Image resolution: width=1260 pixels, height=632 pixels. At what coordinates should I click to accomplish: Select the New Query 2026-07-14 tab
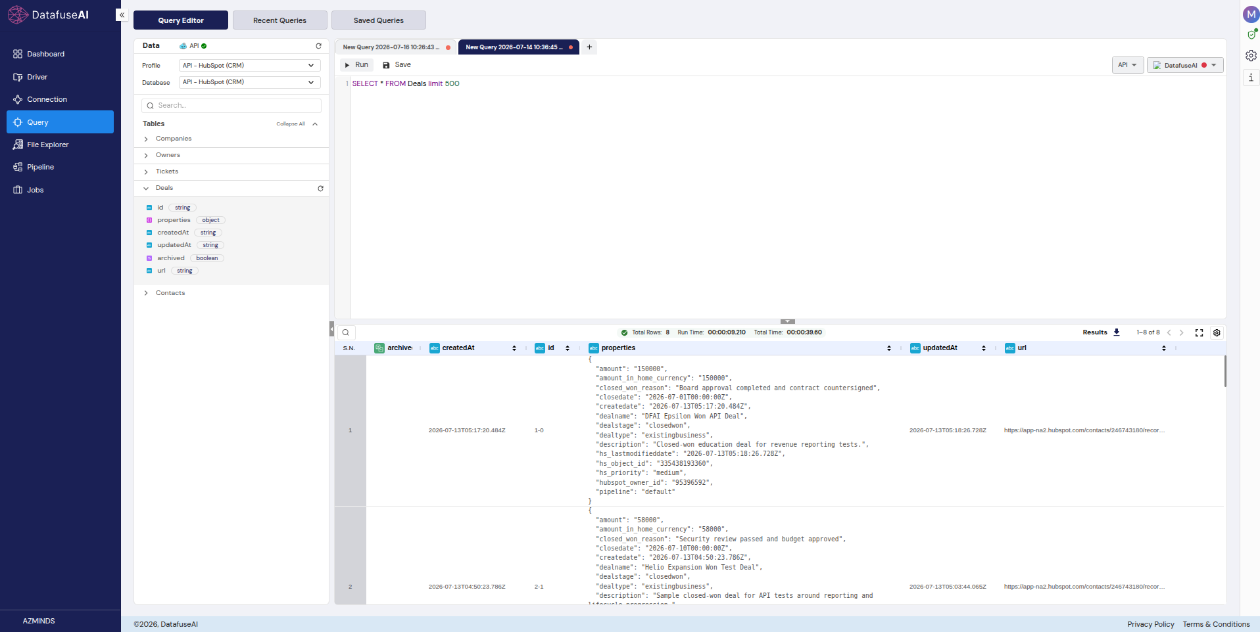pyautogui.click(x=518, y=47)
